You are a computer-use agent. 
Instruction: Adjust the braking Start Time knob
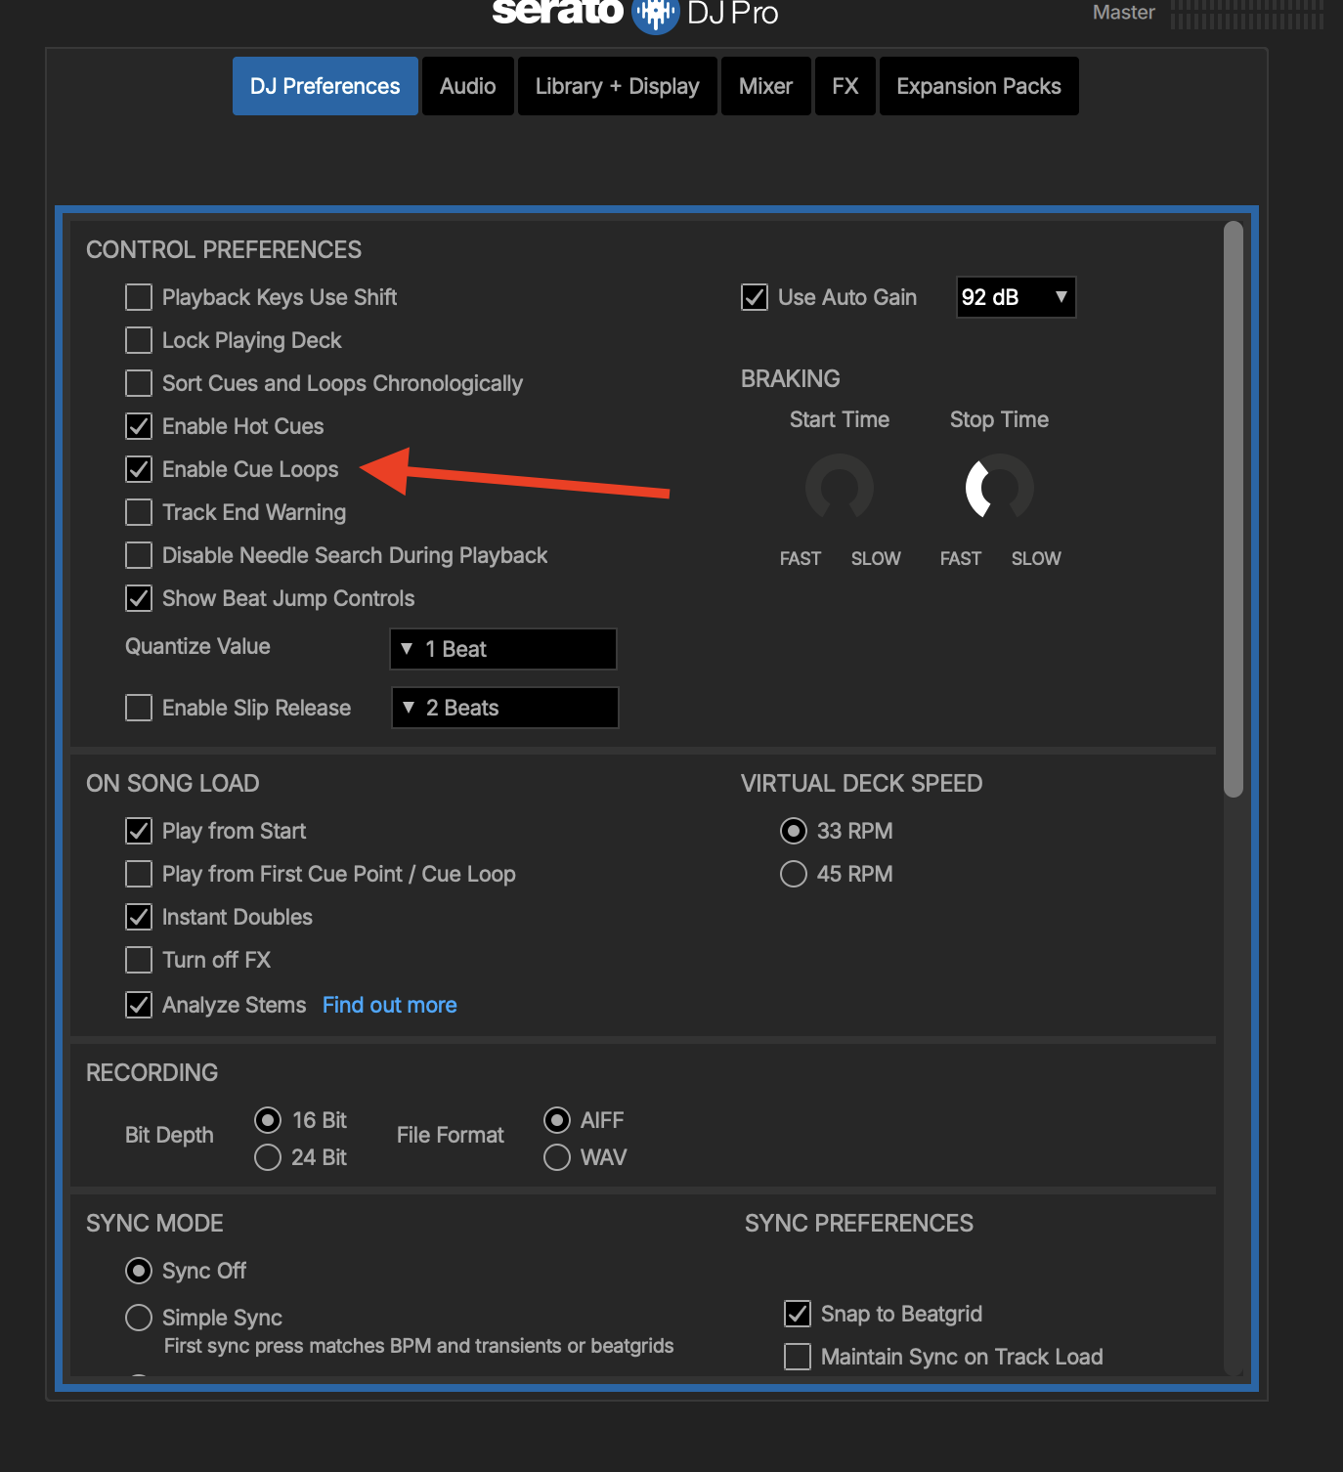point(840,487)
